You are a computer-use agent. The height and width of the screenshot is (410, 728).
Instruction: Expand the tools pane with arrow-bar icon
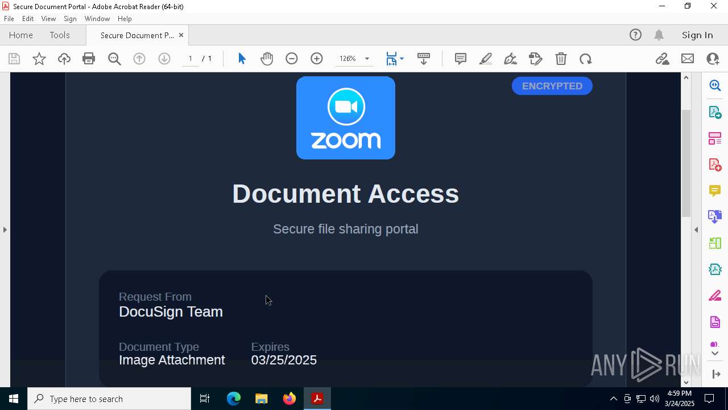[716, 374]
